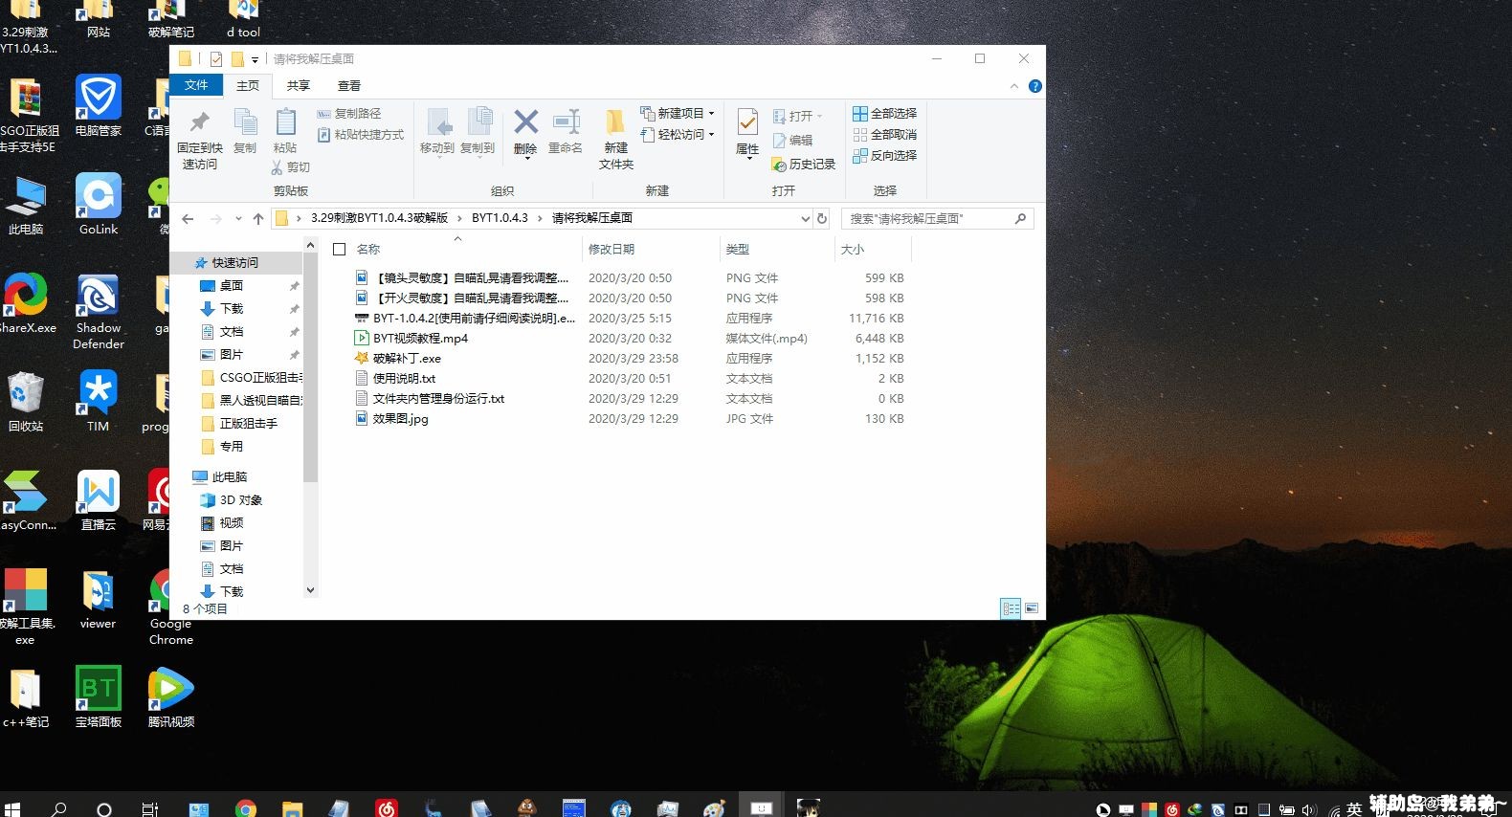Click the New Folder (新建文件夹) icon

click(x=615, y=122)
